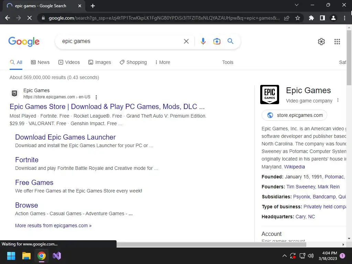Open the Fortnite sitelink
The width and height of the screenshot is (352, 264).
[27, 160]
